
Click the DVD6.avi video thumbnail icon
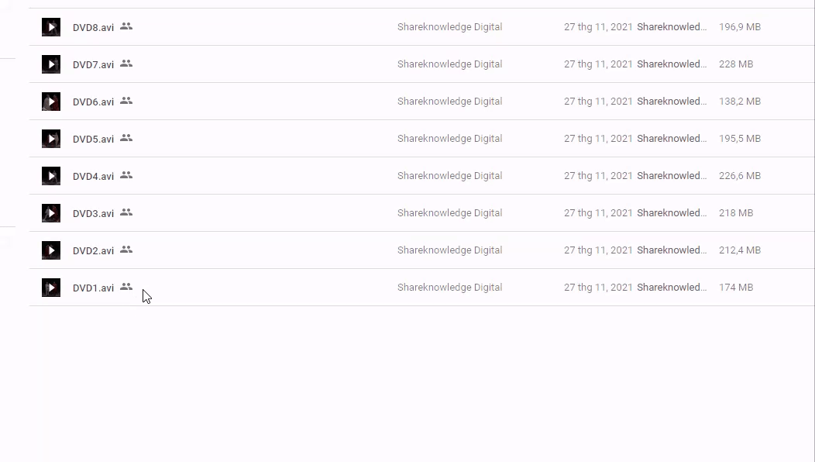click(51, 102)
